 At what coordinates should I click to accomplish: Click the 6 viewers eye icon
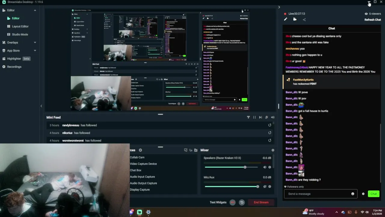(366, 14)
